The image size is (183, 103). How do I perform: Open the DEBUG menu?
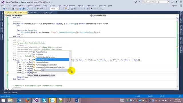click(x=38, y=5)
